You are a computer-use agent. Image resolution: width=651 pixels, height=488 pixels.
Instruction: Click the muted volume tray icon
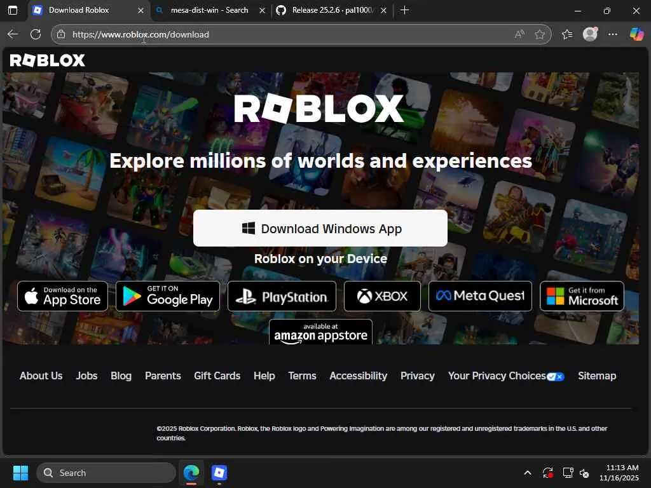click(584, 473)
